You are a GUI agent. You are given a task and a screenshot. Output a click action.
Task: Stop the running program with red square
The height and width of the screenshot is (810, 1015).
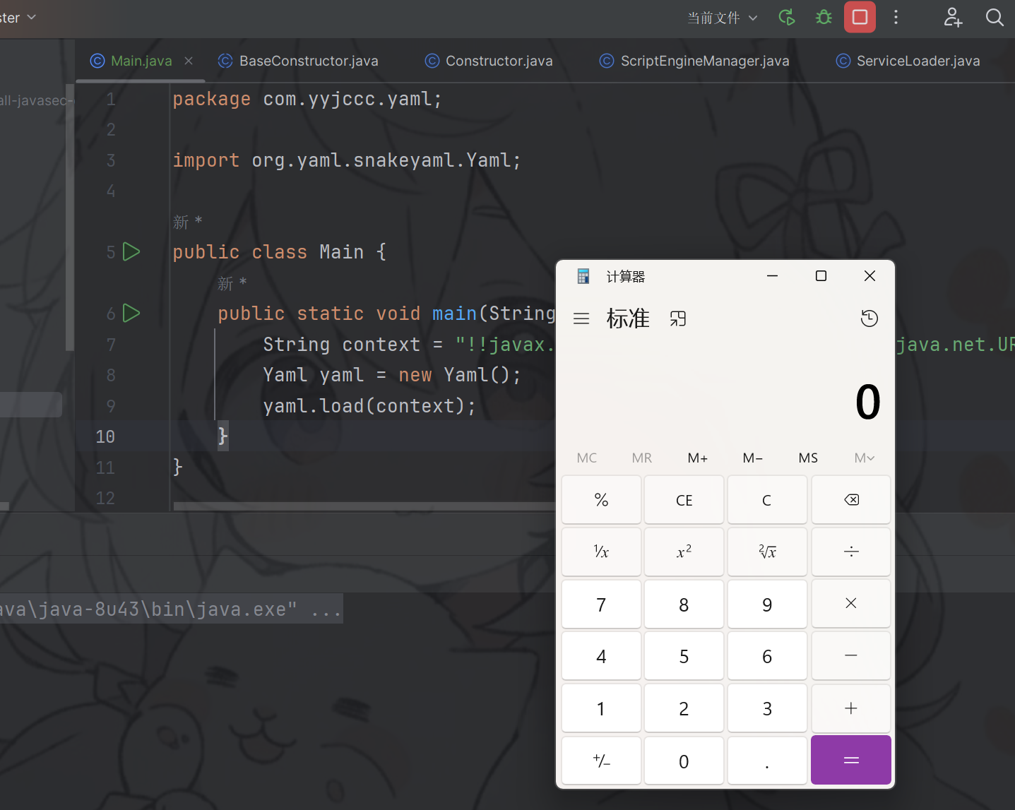(x=860, y=17)
